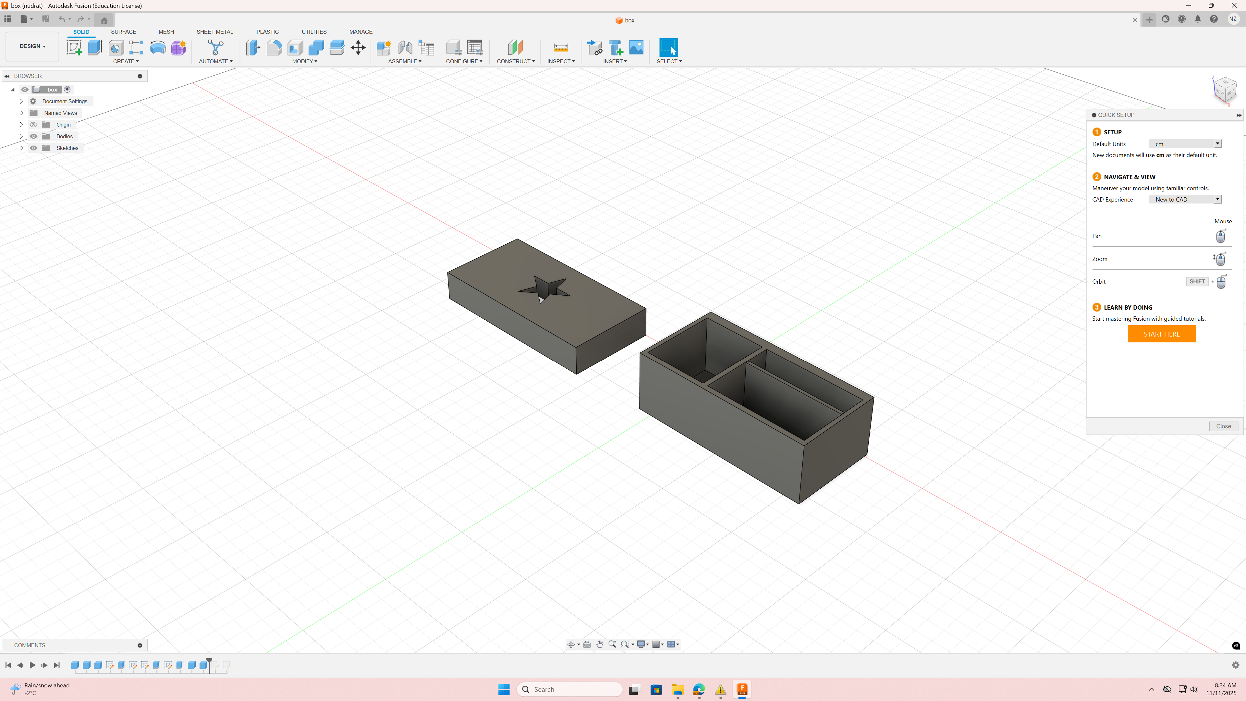Open the CAD Experience dropdown
Image resolution: width=1246 pixels, height=701 pixels.
1185,199
